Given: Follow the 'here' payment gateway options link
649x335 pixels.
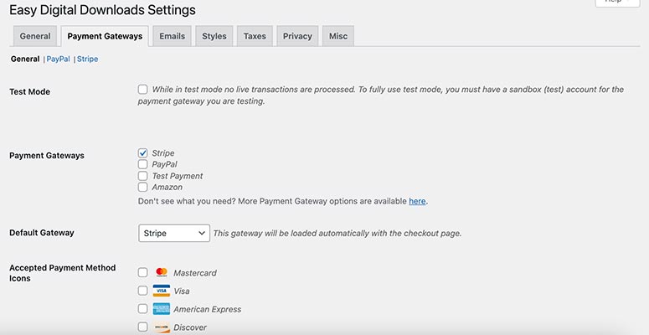Looking at the screenshot, I should tap(417, 201).
